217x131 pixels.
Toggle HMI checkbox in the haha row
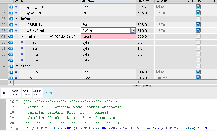click(x=198, y=36)
